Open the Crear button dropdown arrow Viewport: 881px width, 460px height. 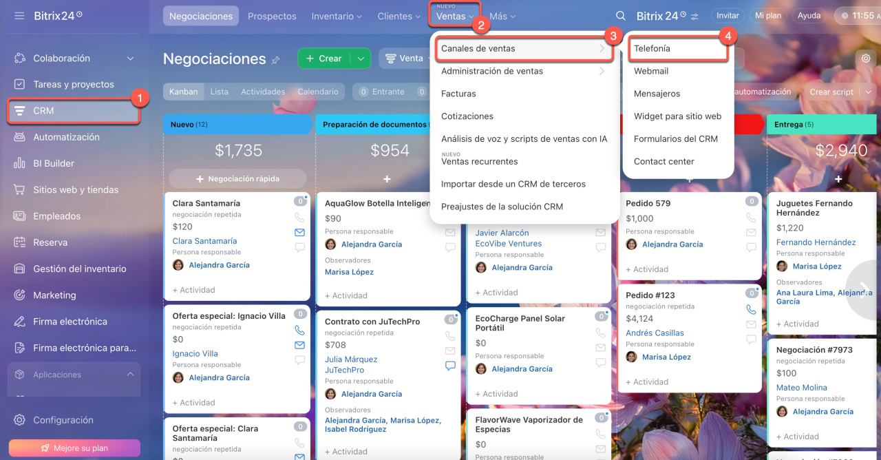pyautogui.click(x=361, y=59)
